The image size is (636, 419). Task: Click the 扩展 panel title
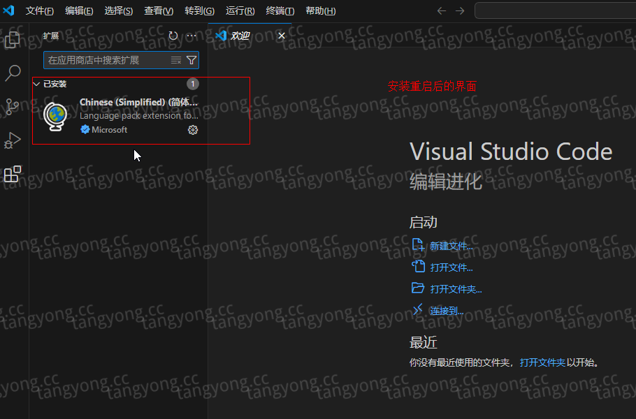[51, 36]
